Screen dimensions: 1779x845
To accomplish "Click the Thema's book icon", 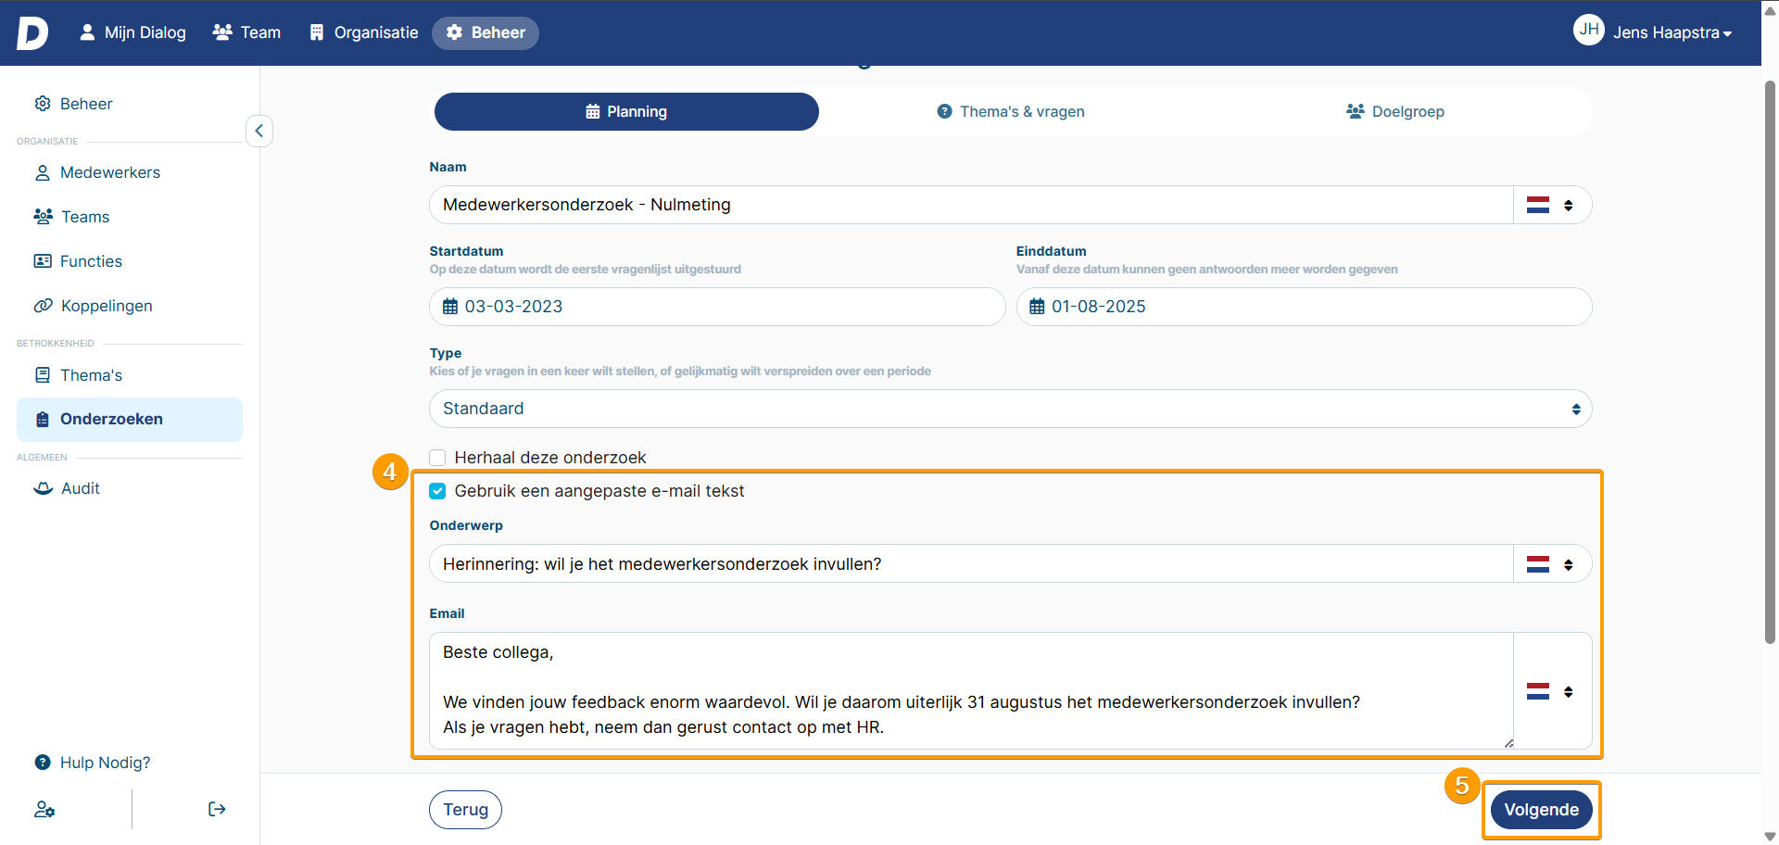I will pyautogui.click(x=43, y=375).
